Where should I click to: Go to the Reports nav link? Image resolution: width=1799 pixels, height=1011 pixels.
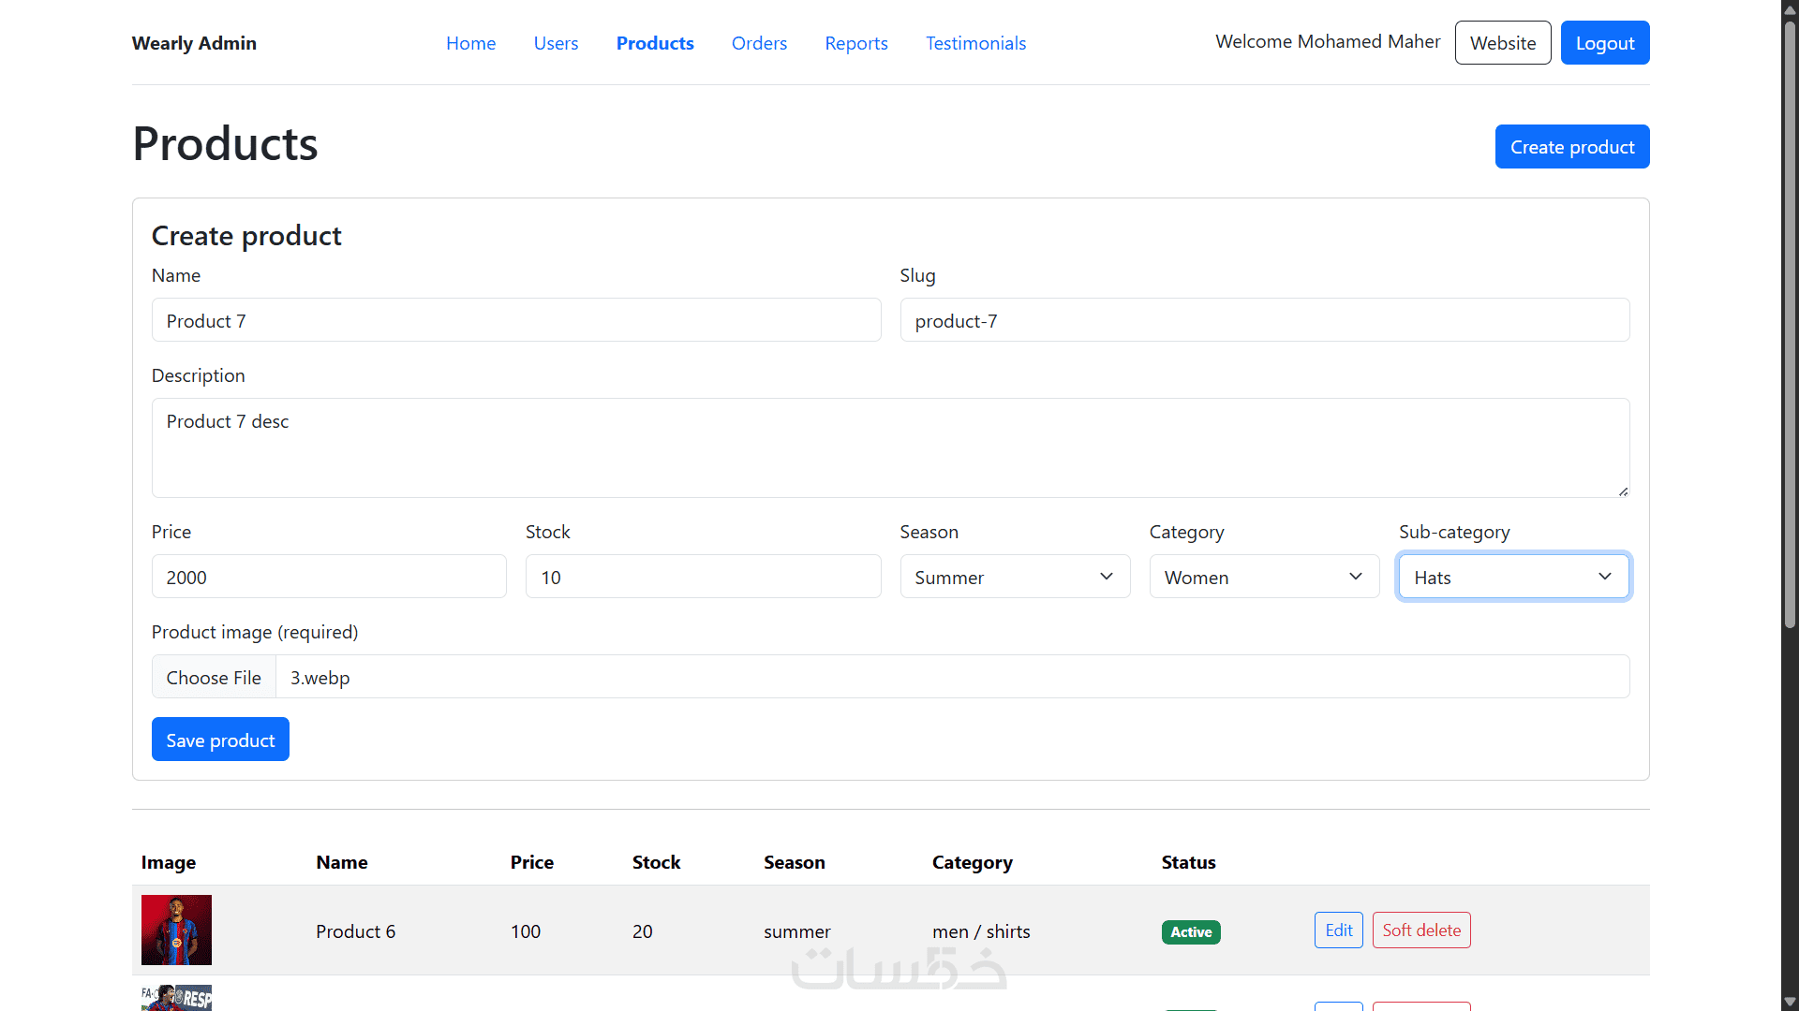pos(856,43)
